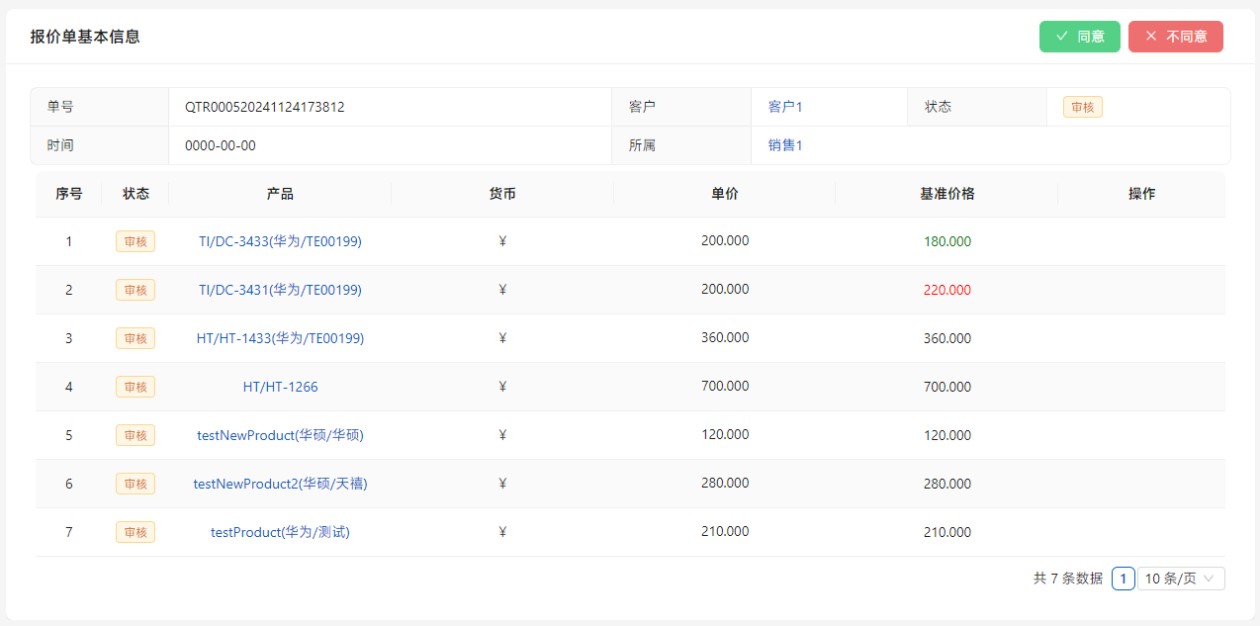Click the red 220.000 baseline price
1260x626 pixels.
[946, 290]
